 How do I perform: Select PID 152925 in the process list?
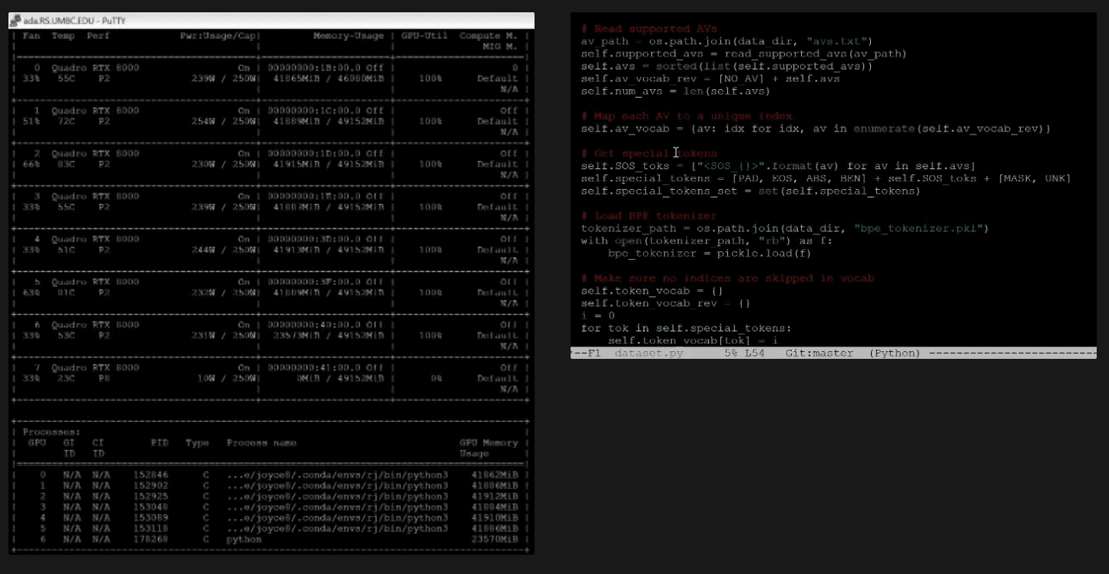[x=151, y=497]
